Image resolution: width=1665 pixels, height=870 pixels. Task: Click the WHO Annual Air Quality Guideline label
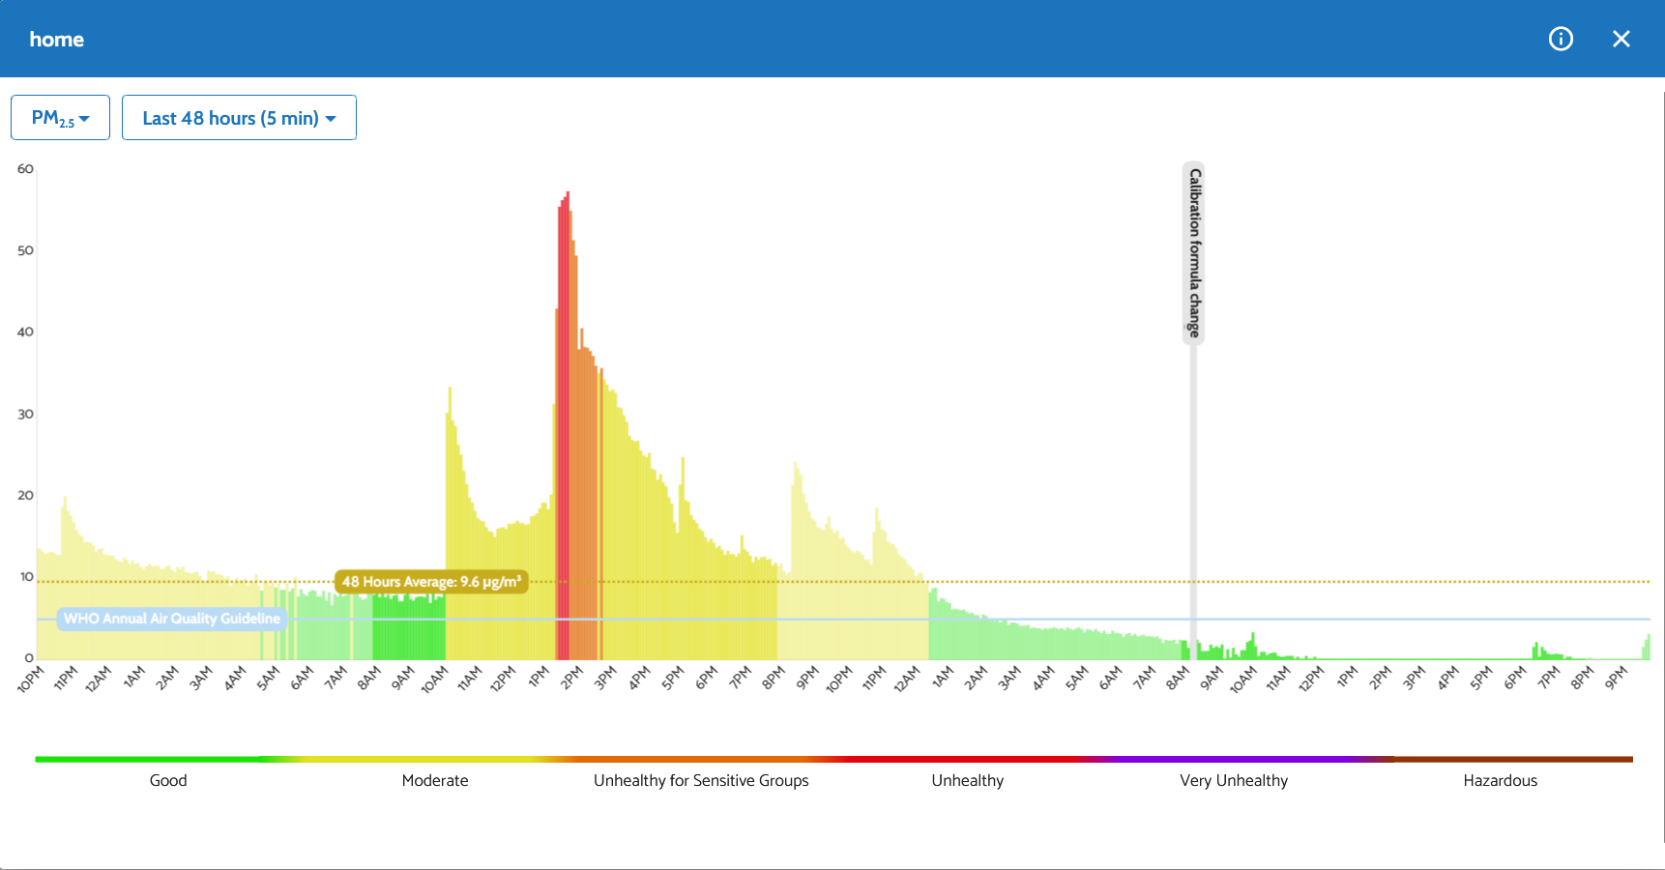pyautogui.click(x=171, y=619)
